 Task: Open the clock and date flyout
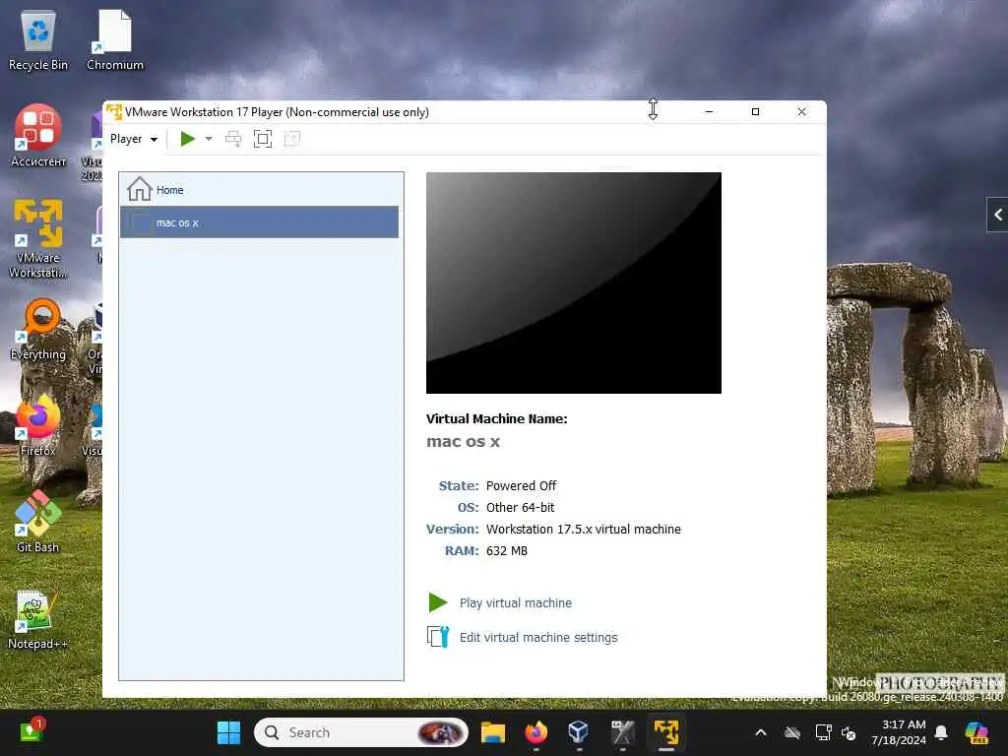[899, 732]
